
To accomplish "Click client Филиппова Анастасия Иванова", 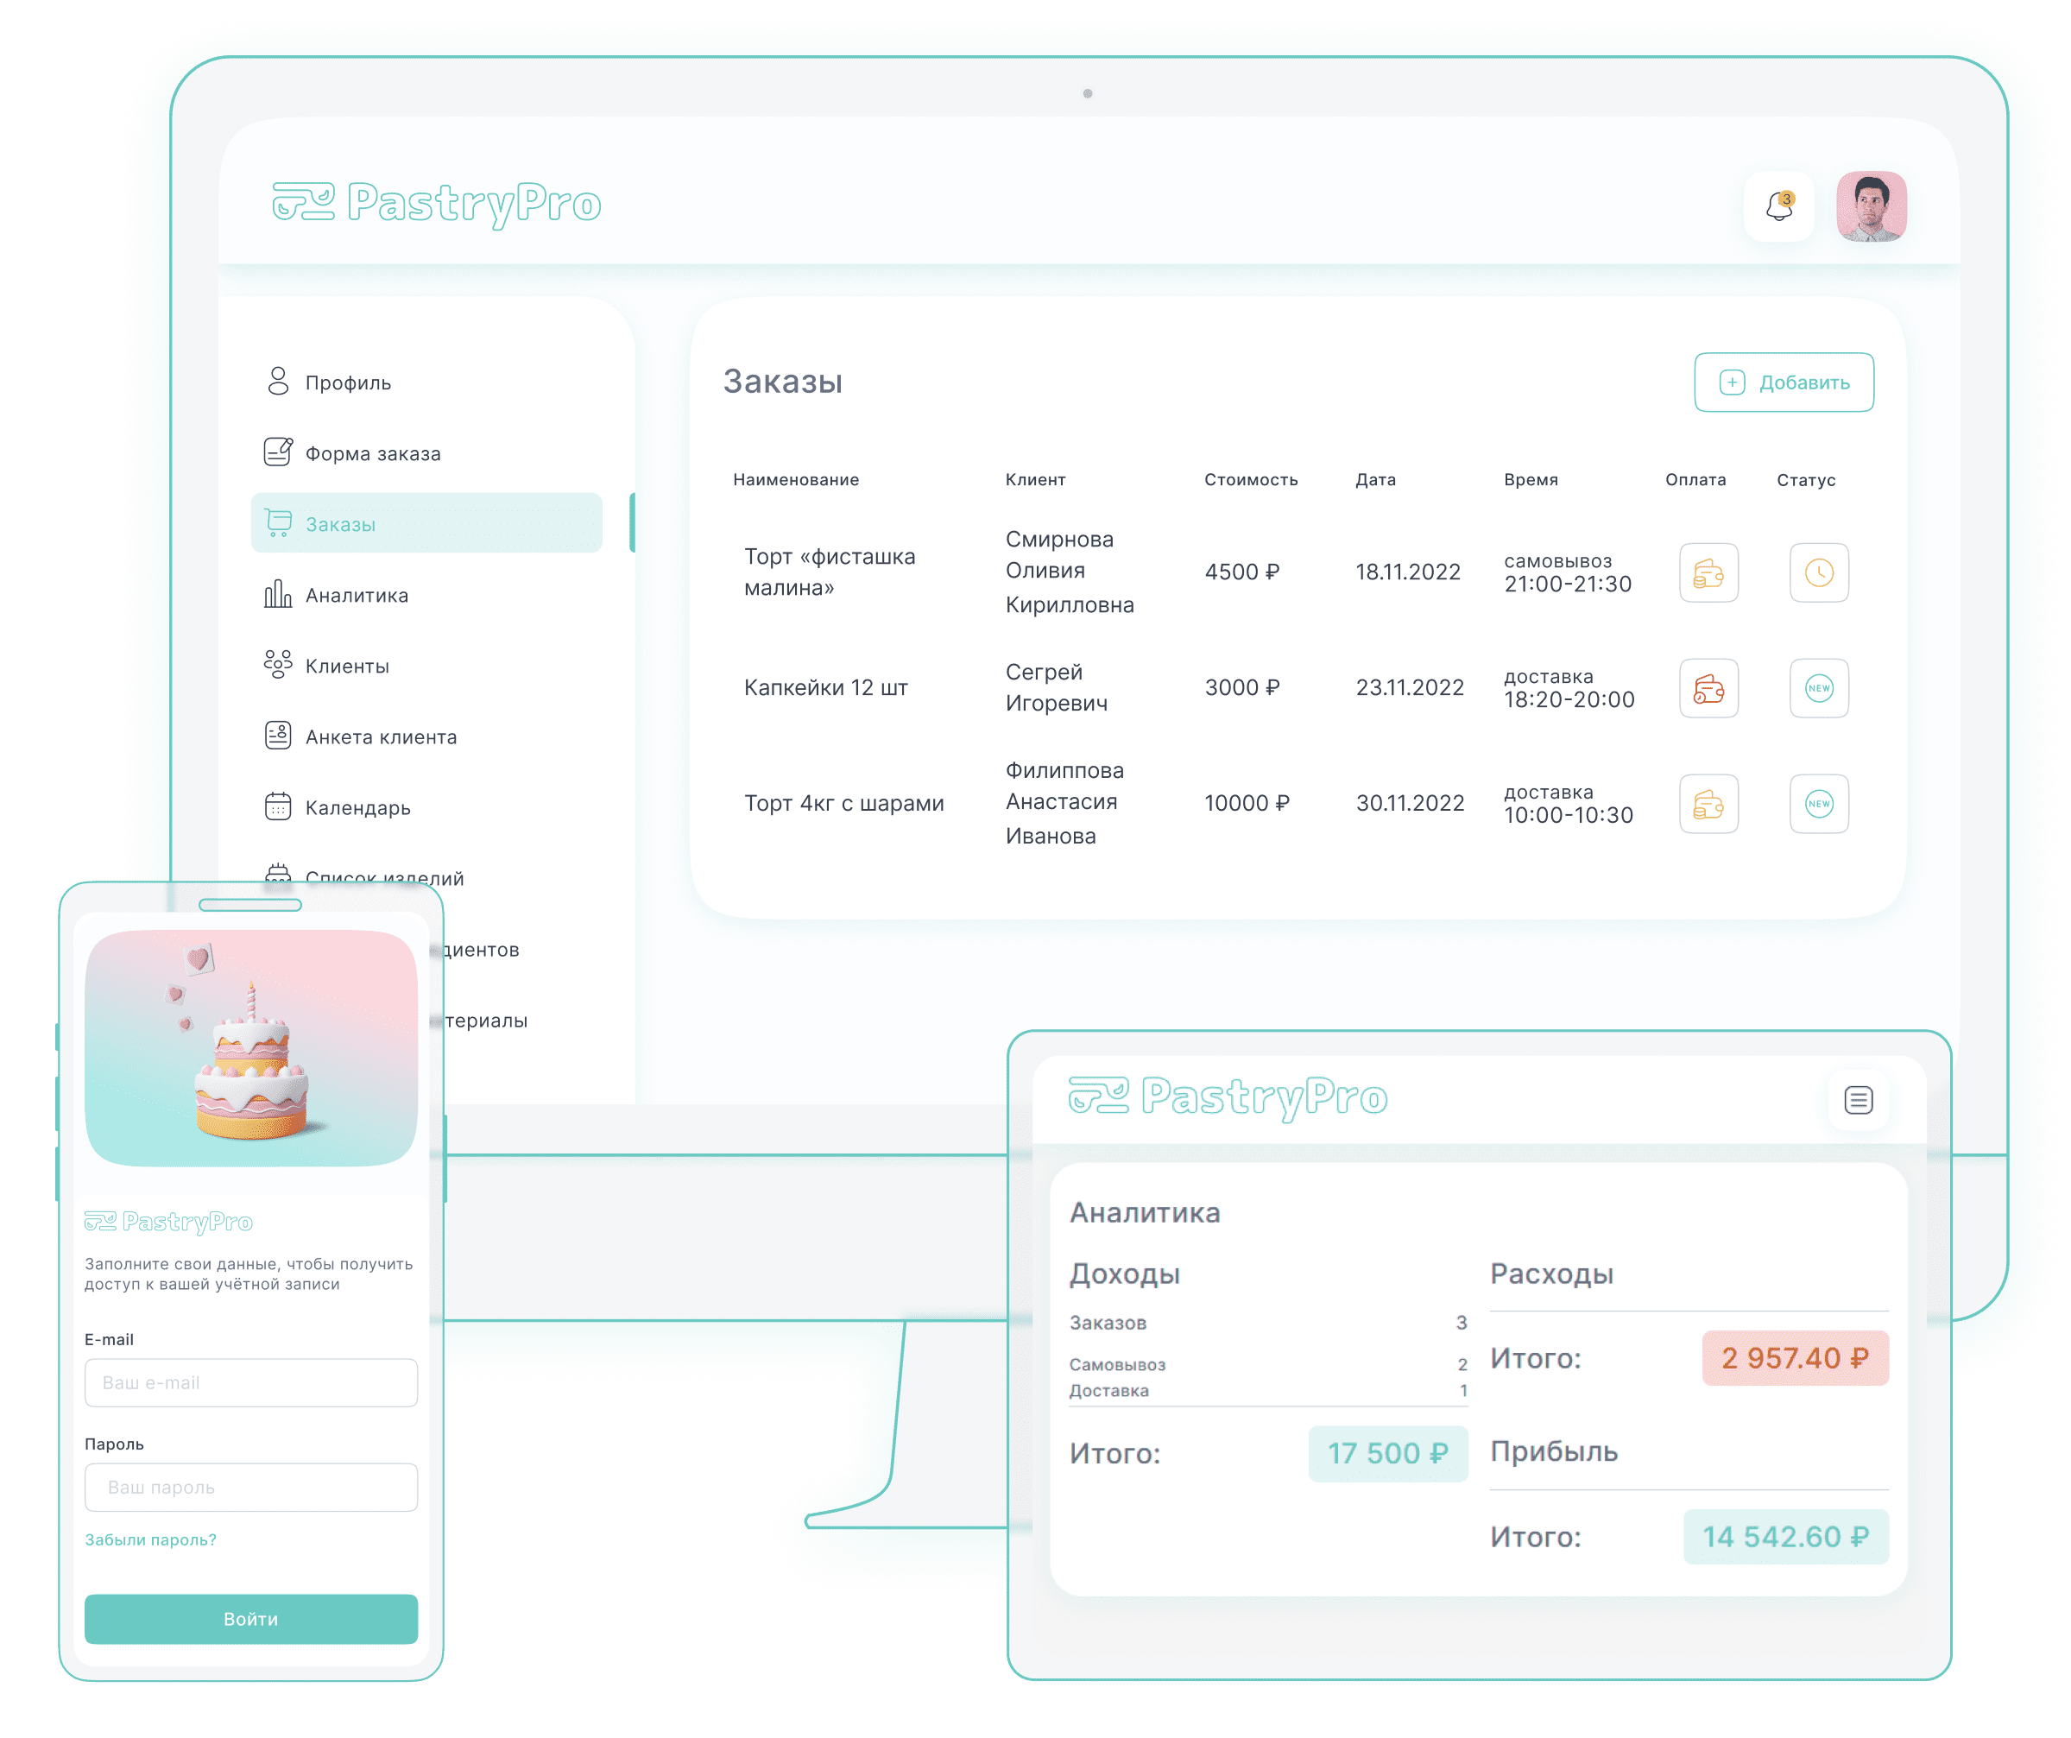I will tap(1064, 803).
